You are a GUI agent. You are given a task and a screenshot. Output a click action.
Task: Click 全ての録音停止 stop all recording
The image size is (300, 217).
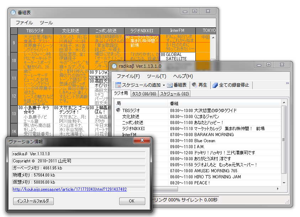pyautogui.click(x=231, y=85)
